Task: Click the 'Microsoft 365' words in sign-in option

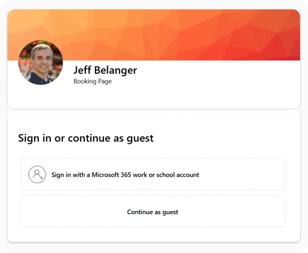Action: point(111,175)
